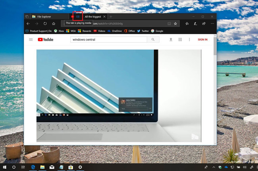The image size is (258, 171).
Task: Open the MSA bookmark
Action: 71,31
